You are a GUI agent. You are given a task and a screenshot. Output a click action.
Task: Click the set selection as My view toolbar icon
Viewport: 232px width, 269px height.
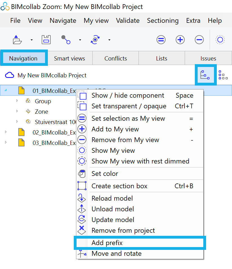pos(161,40)
